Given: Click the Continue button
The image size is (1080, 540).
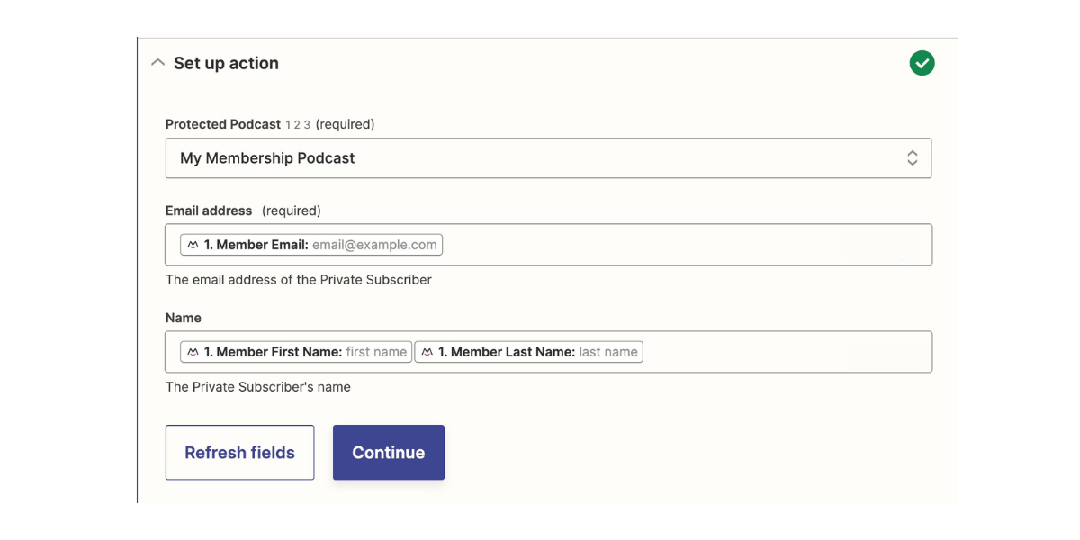Looking at the screenshot, I should point(389,453).
